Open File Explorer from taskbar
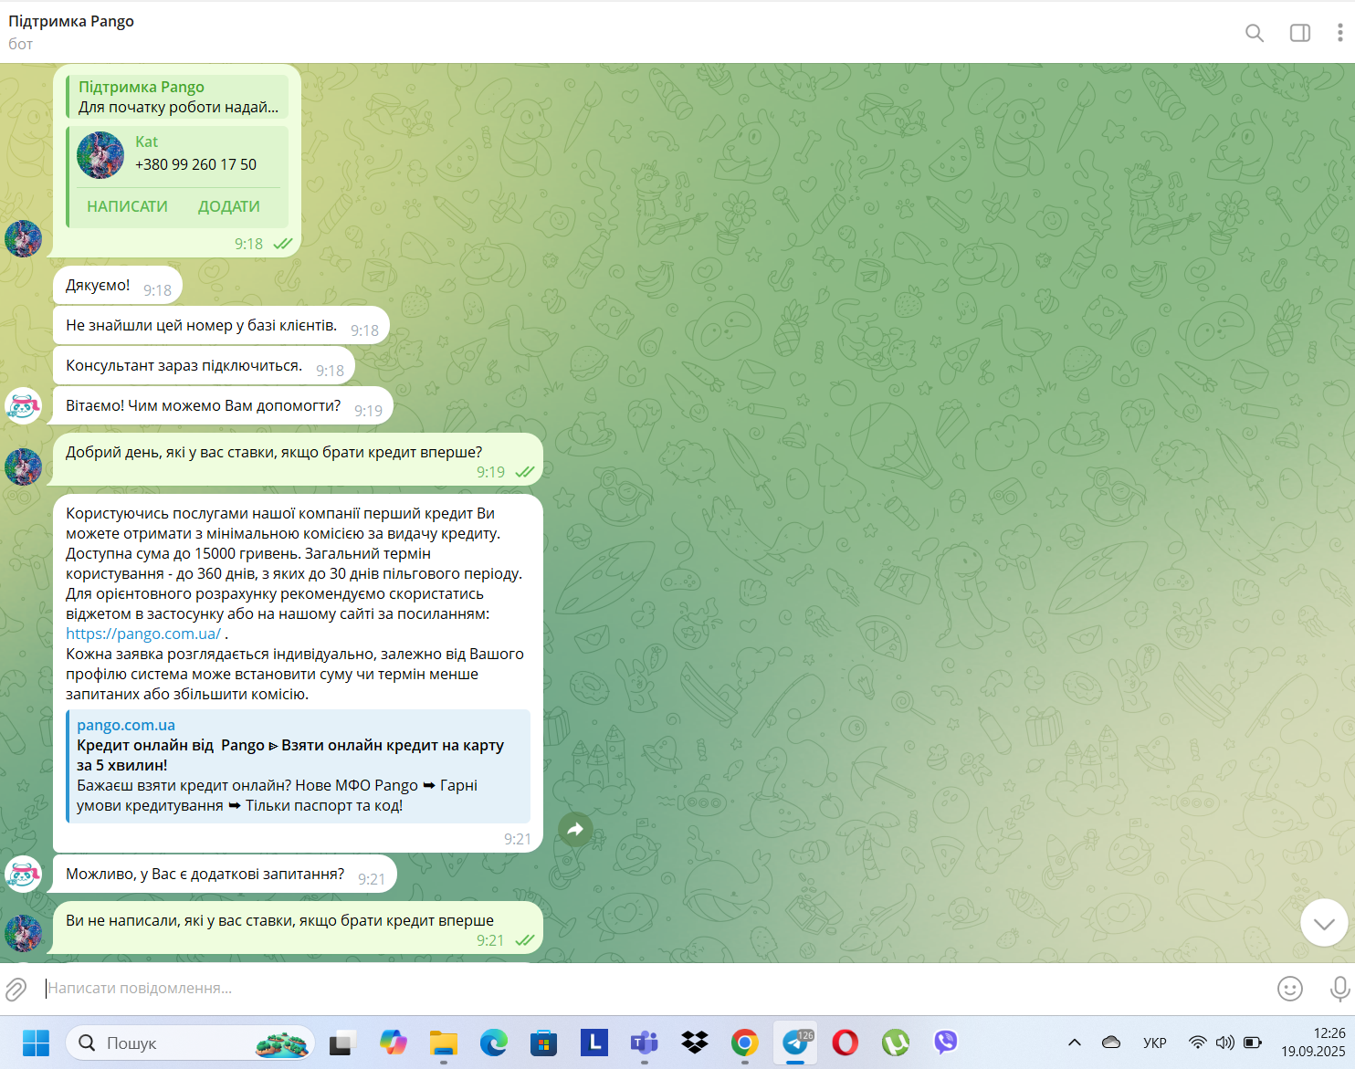This screenshot has width=1355, height=1069. (444, 1043)
